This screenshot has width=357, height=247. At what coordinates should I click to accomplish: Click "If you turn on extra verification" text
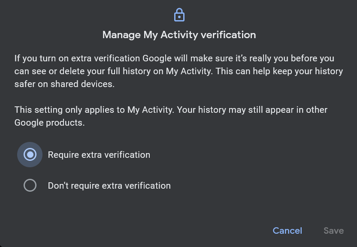tap(77, 58)
